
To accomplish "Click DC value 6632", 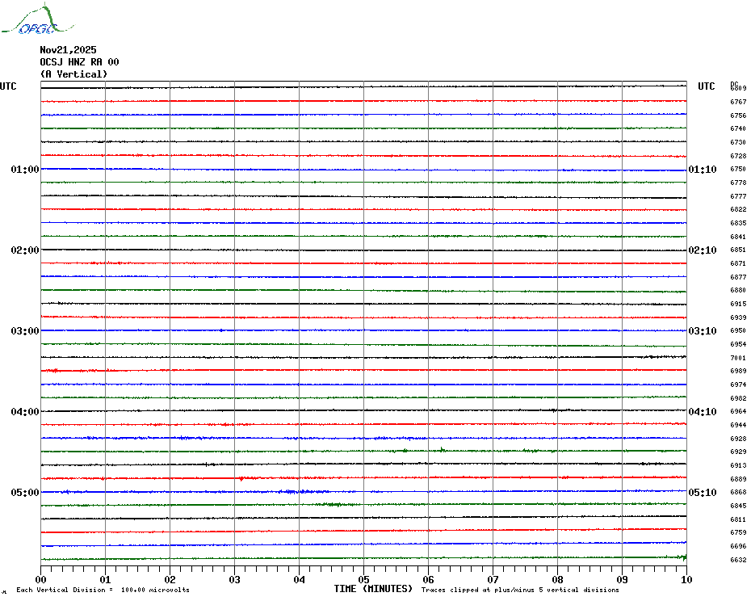I will [738, 560].
